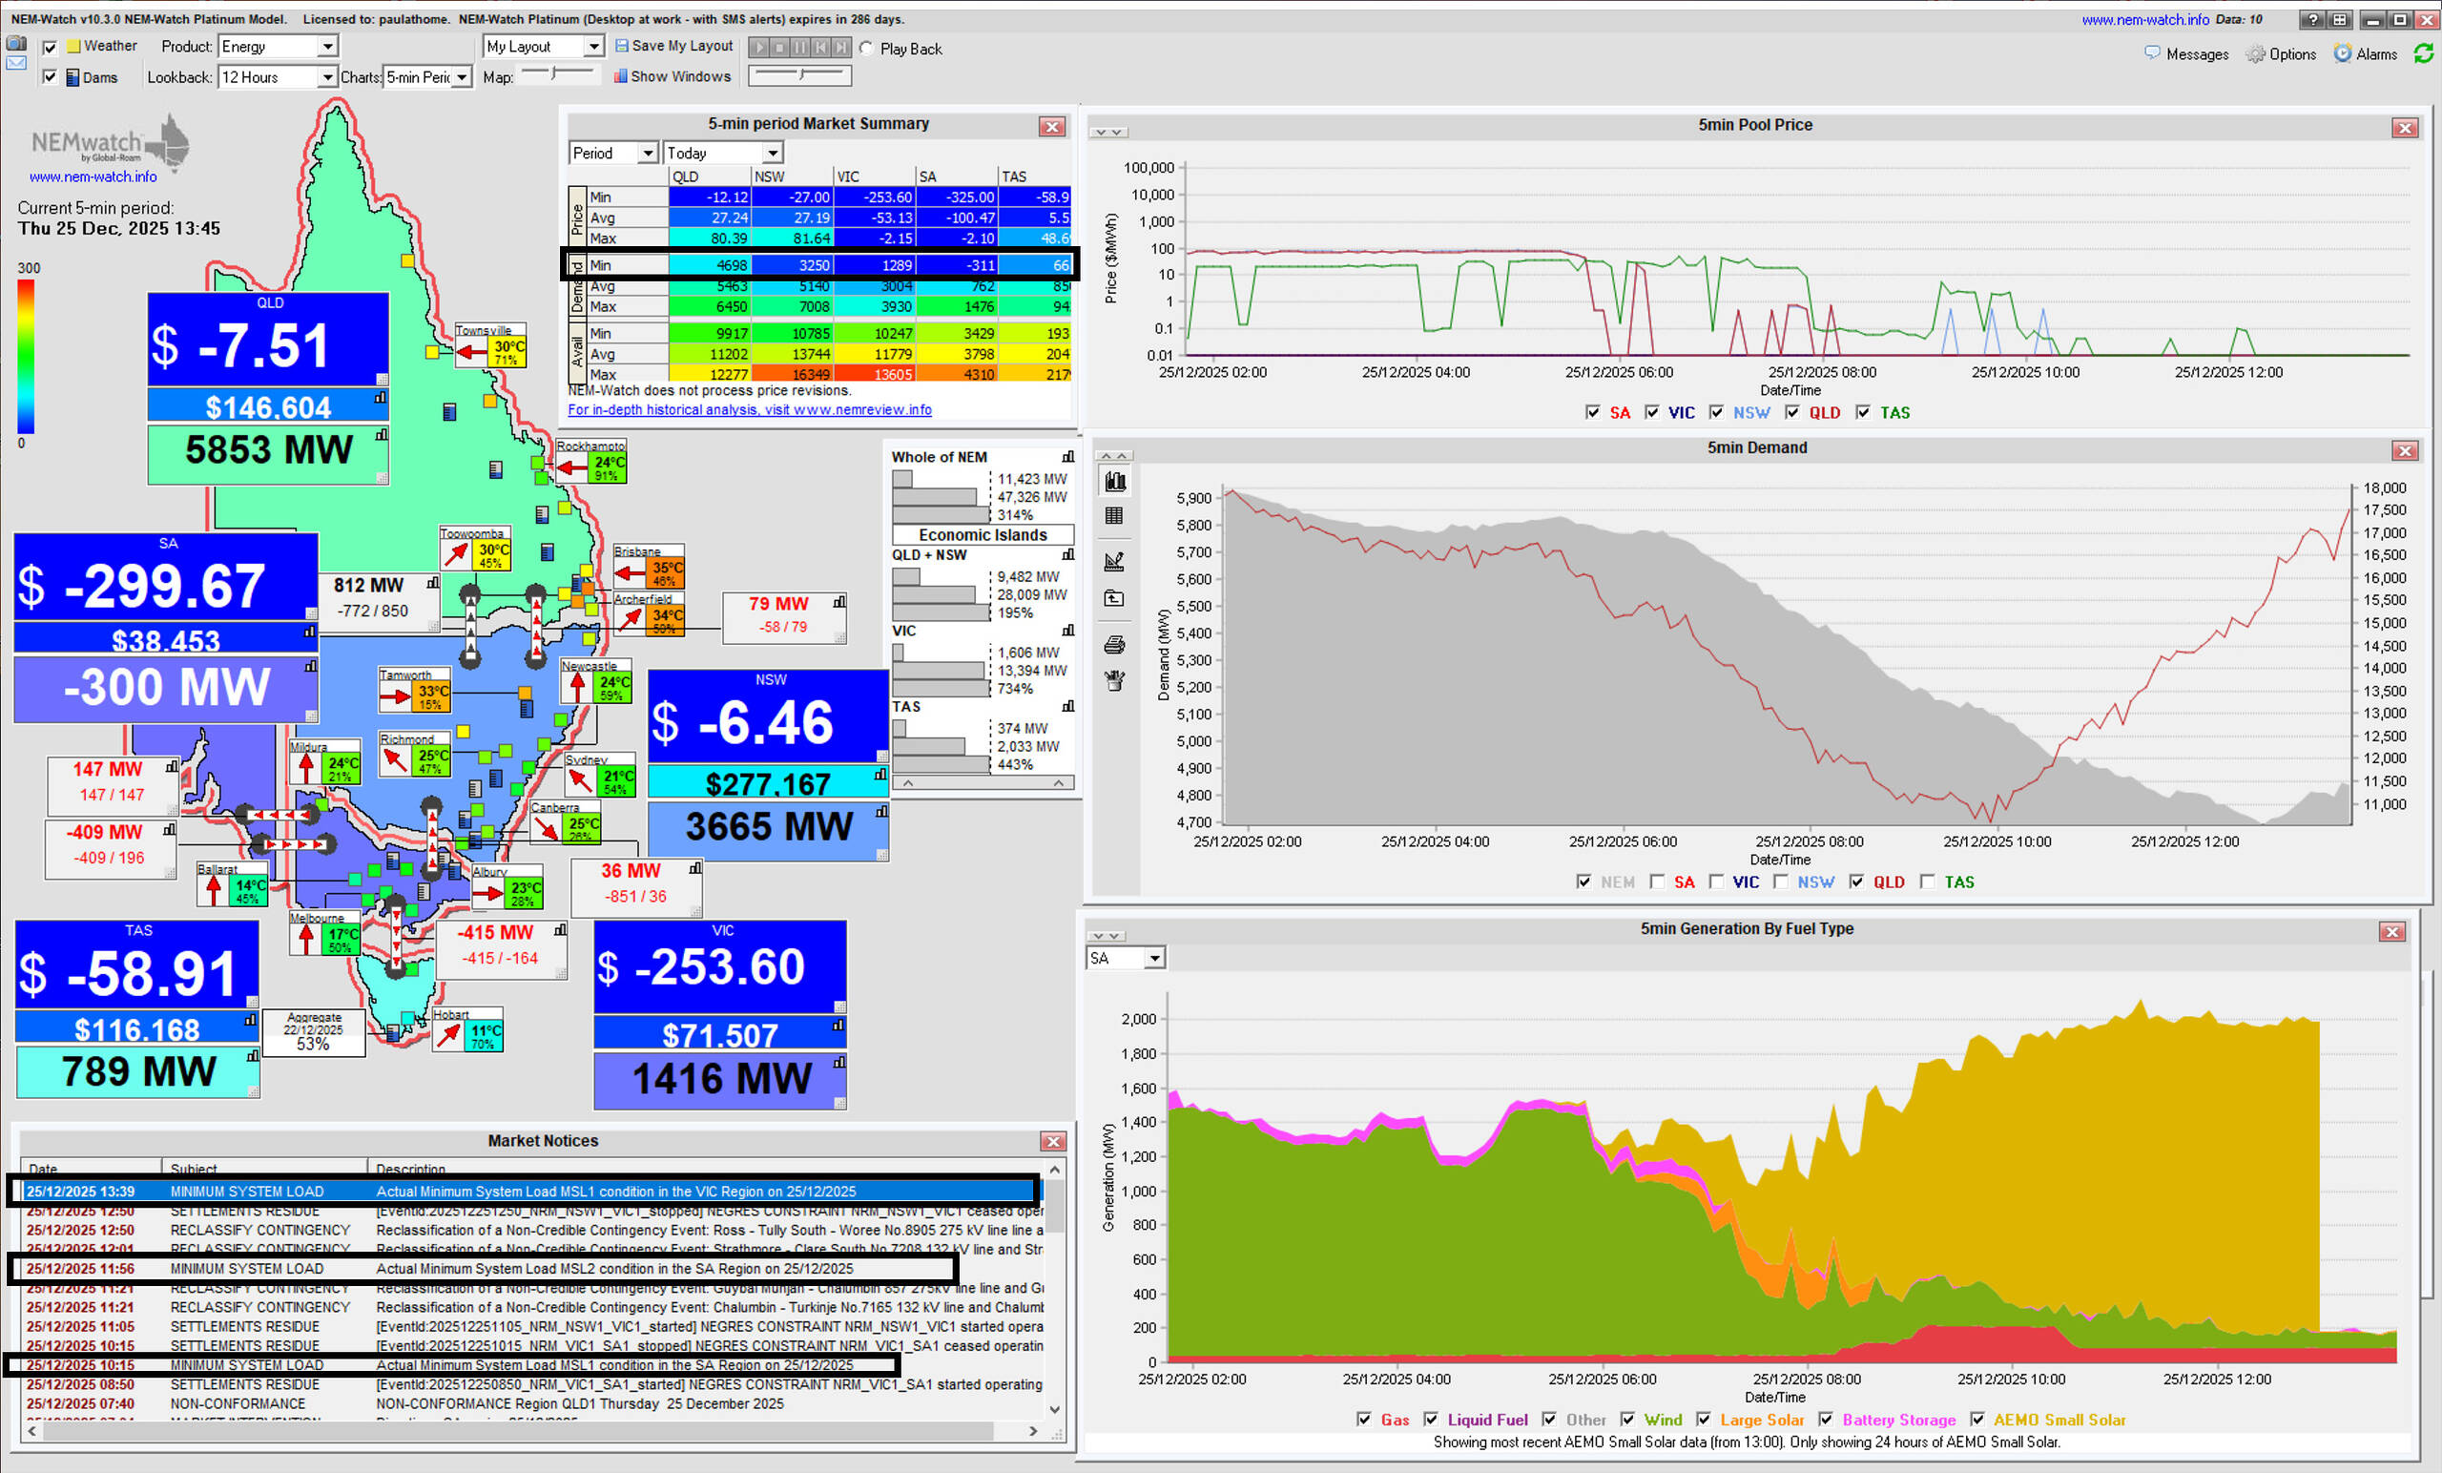Click Save My Layout

pos(673,46)
